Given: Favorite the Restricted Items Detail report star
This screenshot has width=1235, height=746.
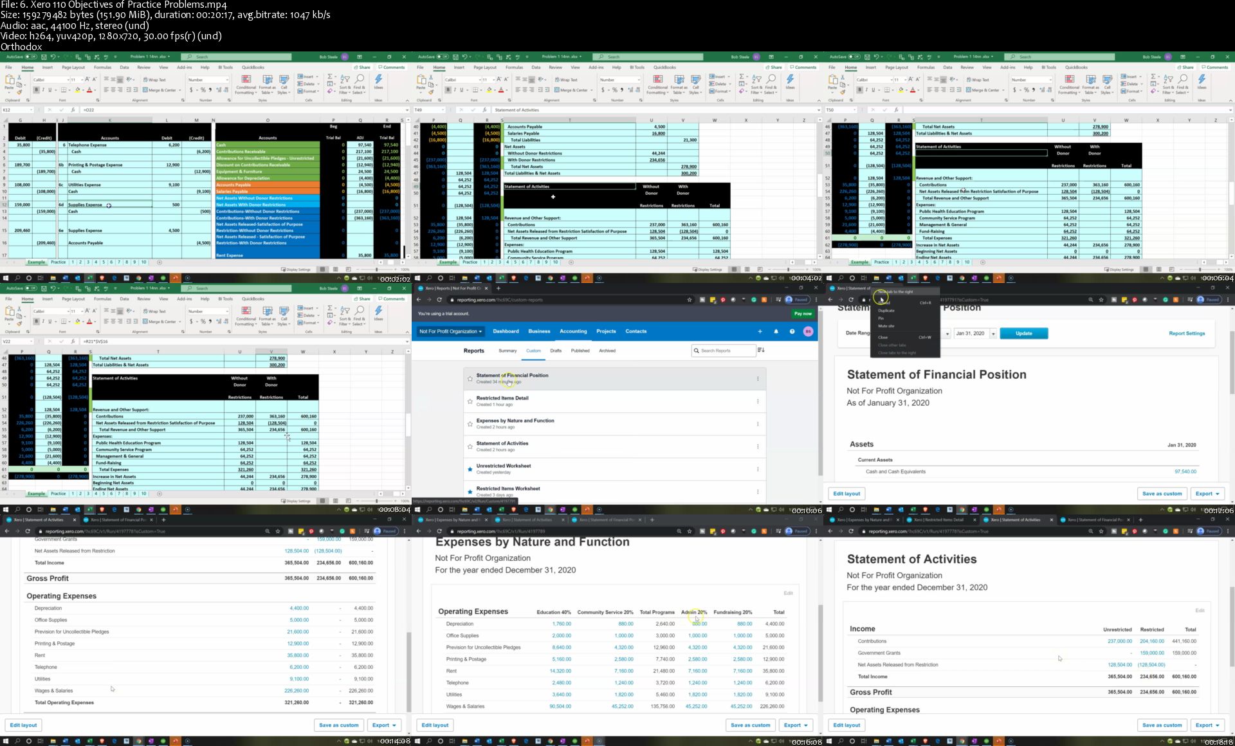Looking at the screenshot, I should (x=470, y=401).
